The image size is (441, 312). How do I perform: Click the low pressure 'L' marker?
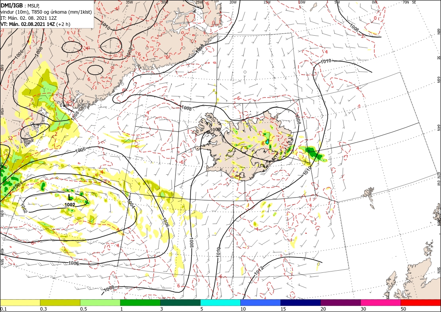(x=70, y=198)
